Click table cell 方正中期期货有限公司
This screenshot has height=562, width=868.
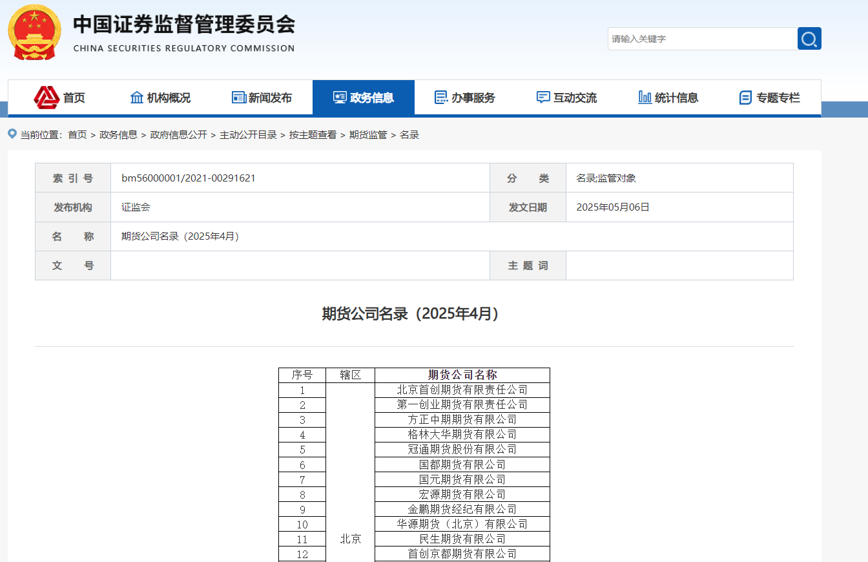462,419
